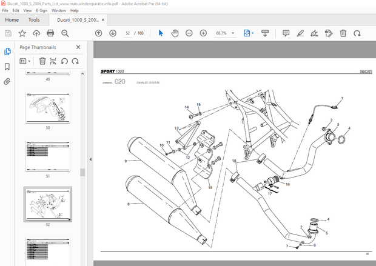The image size is (376, 266).
Task: Select page 52 thumbnail
Action: click(x=48, y=204)
